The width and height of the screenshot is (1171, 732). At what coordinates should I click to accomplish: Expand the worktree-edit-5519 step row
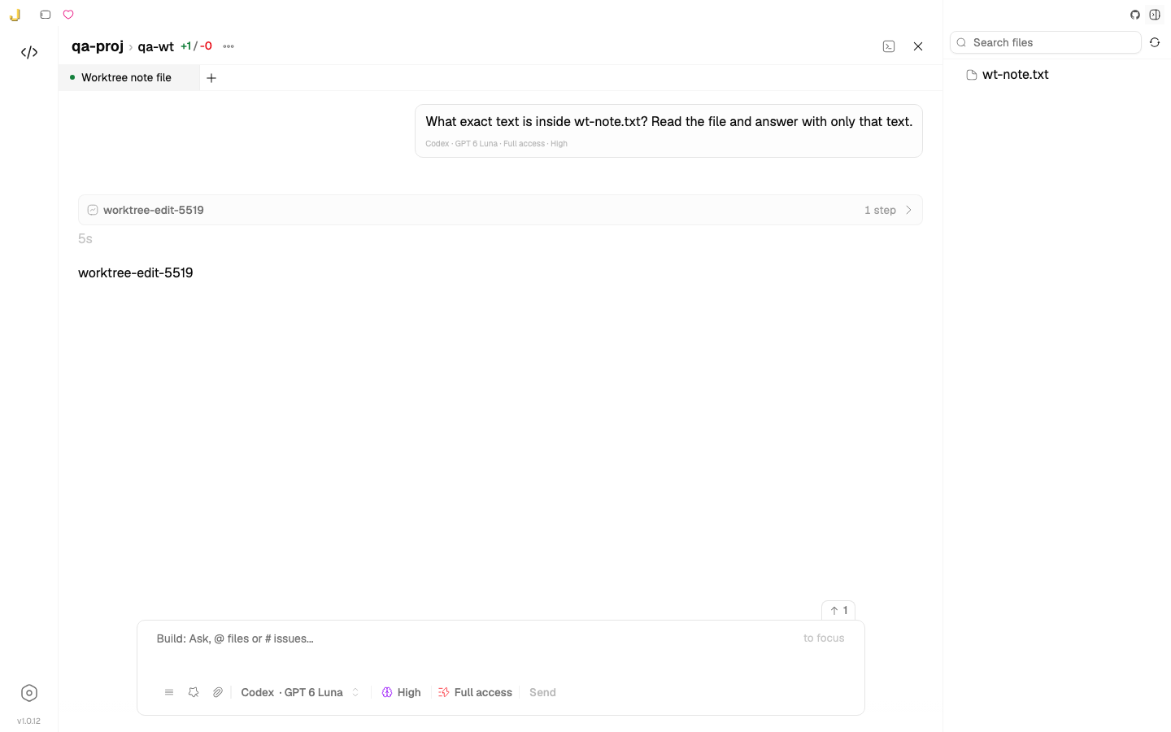click(x=500, y=210)
